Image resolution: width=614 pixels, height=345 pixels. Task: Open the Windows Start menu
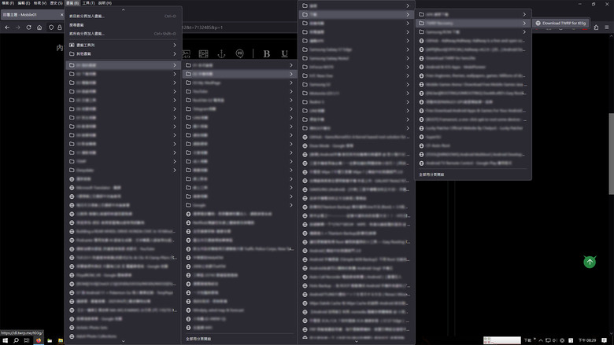5,340
